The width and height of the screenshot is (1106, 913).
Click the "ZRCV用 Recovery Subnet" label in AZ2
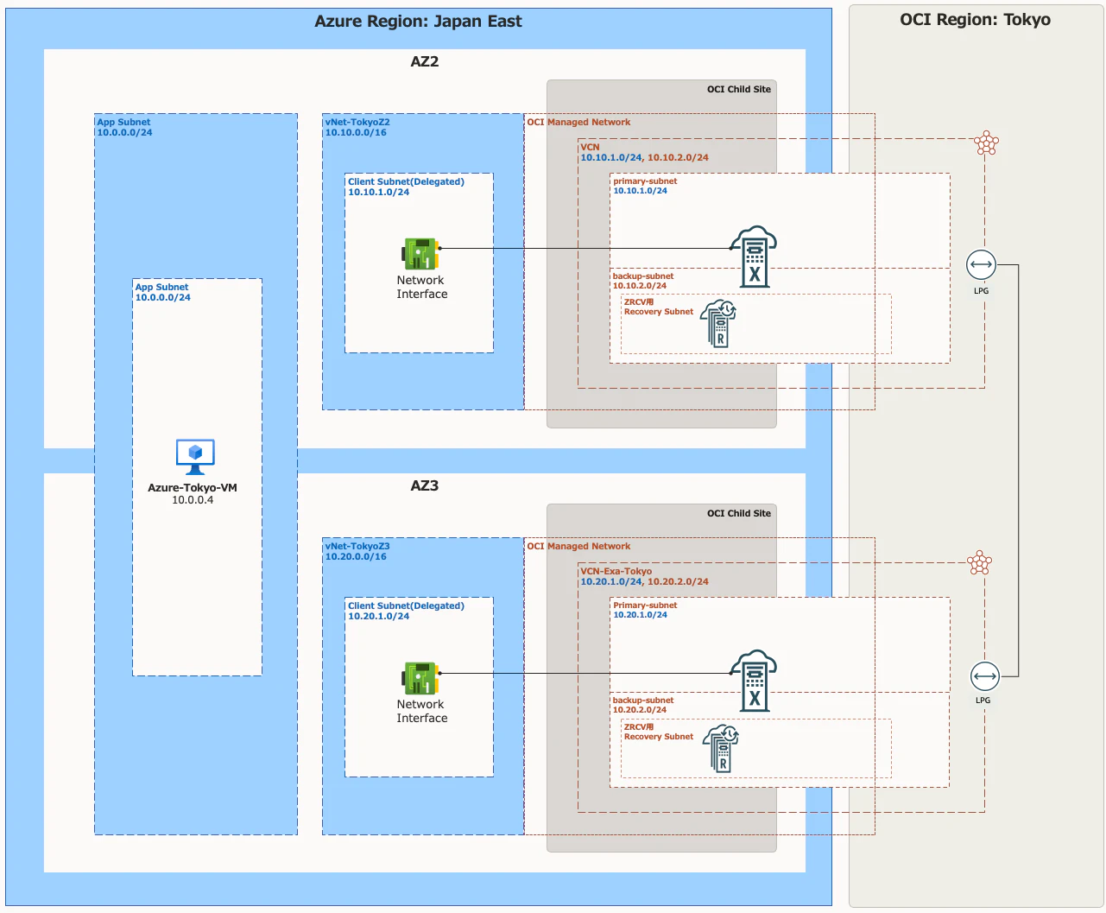click(x=659, y=308)
